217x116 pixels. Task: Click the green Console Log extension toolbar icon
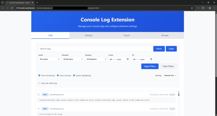click(x=198, y=8)
